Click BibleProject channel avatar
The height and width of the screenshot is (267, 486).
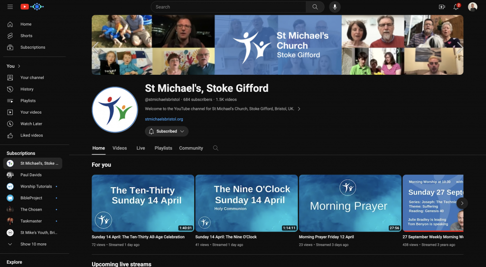(x=10, y=198)
